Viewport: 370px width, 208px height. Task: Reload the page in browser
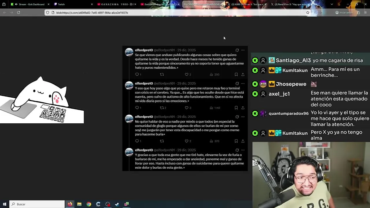point(18,13)
